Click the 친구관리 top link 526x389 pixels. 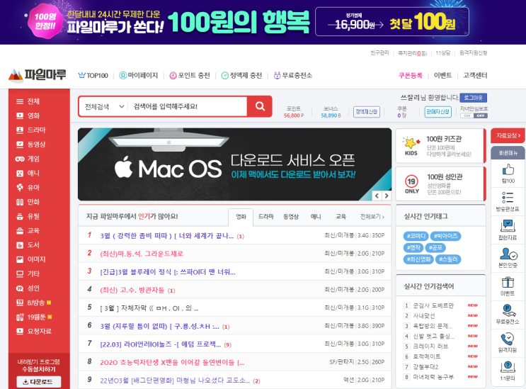point(379,53)
